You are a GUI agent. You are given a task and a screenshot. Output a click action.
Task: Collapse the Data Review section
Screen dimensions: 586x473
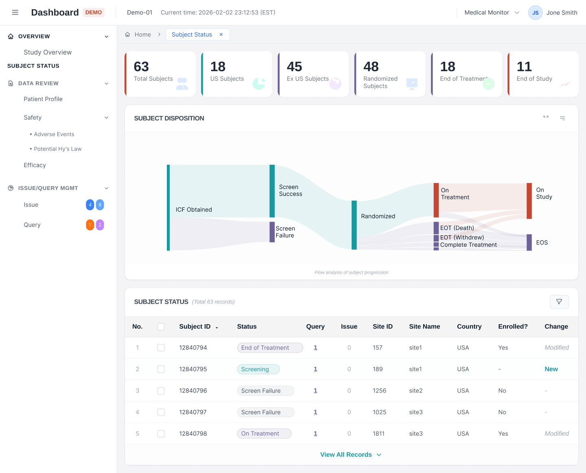click(106, 83)
